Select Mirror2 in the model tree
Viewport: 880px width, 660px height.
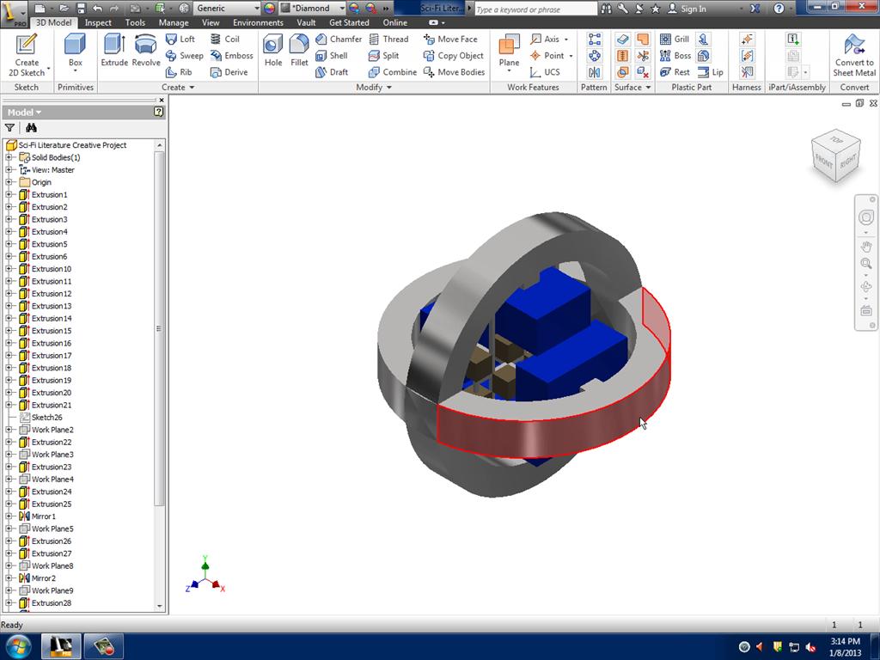[43, 578]
